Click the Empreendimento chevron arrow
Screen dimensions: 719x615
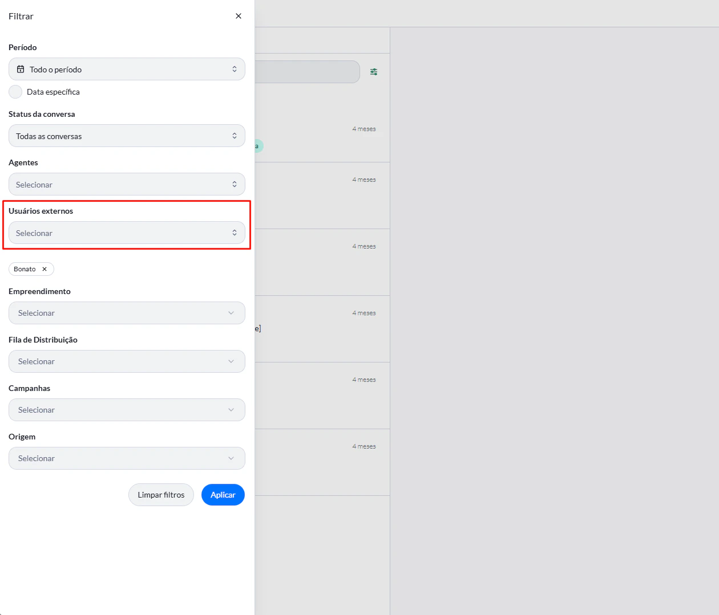tap(231, 313)
